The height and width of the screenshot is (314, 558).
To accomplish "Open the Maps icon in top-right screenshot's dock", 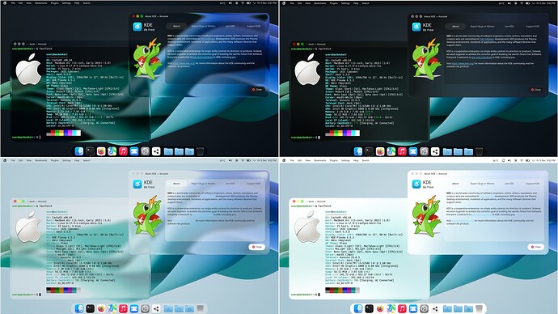I will (391, 151).
